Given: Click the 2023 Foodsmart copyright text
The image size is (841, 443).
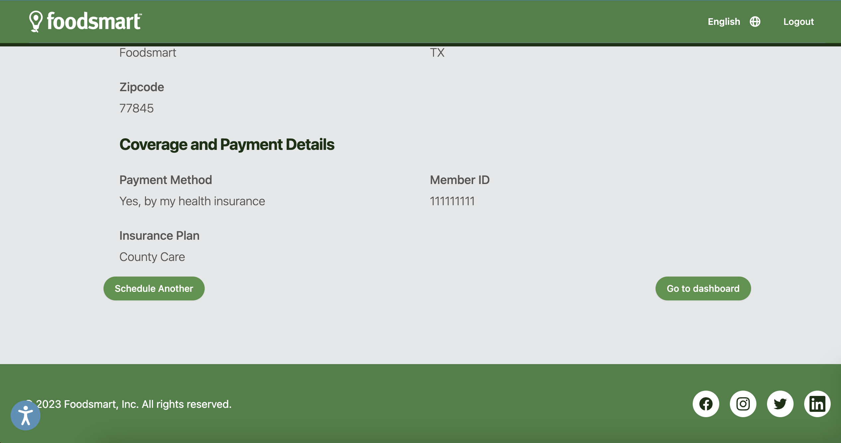Looking at the screenshot, I should [x=129, y=404].
